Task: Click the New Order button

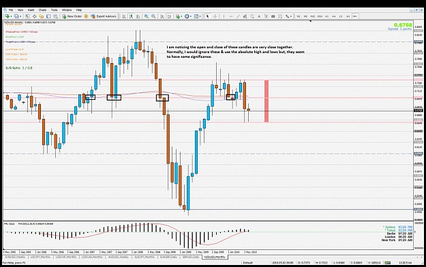Action: point(72,16)
